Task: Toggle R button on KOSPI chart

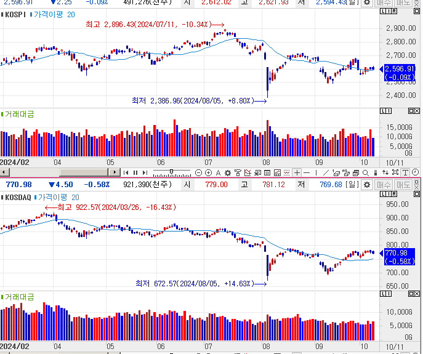Action: 394,11
